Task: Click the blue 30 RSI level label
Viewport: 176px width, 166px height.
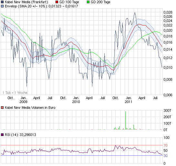Action: [x=165, y=156]
